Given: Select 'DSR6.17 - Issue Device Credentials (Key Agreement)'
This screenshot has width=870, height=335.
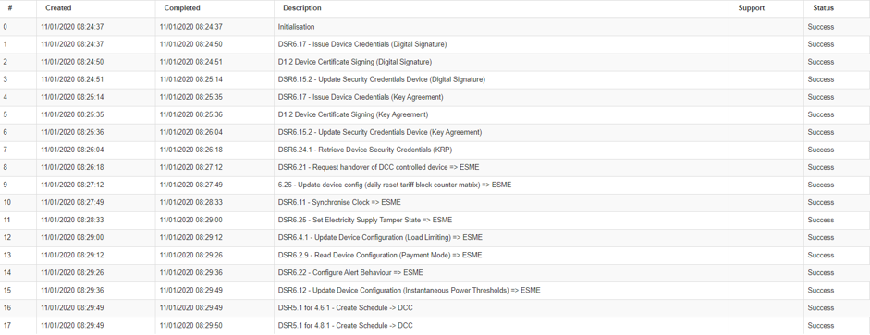Looking at the screenshot, I should click(x=361, y=97).
